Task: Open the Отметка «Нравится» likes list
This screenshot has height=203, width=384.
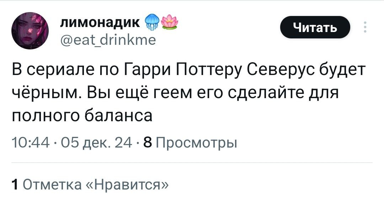Action: 96,185
